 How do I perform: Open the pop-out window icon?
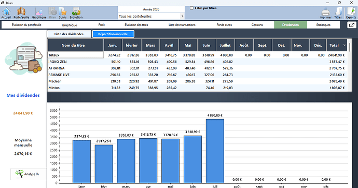tap(352, 25)
